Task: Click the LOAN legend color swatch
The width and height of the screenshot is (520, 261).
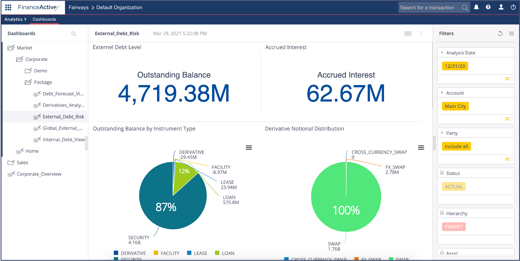Action: click(x=217, y=253)
